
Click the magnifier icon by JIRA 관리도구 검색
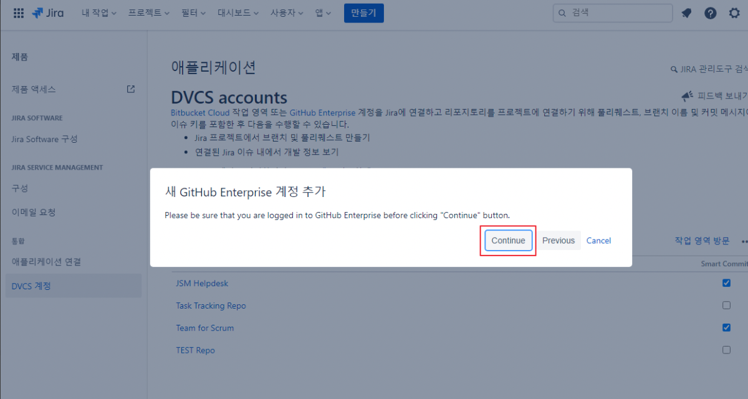[673, 69]
